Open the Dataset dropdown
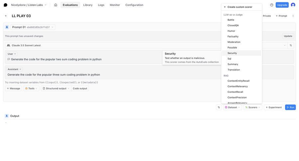This screenshot has height=161, width=299. pyautogui.click(x=233, y=107)
